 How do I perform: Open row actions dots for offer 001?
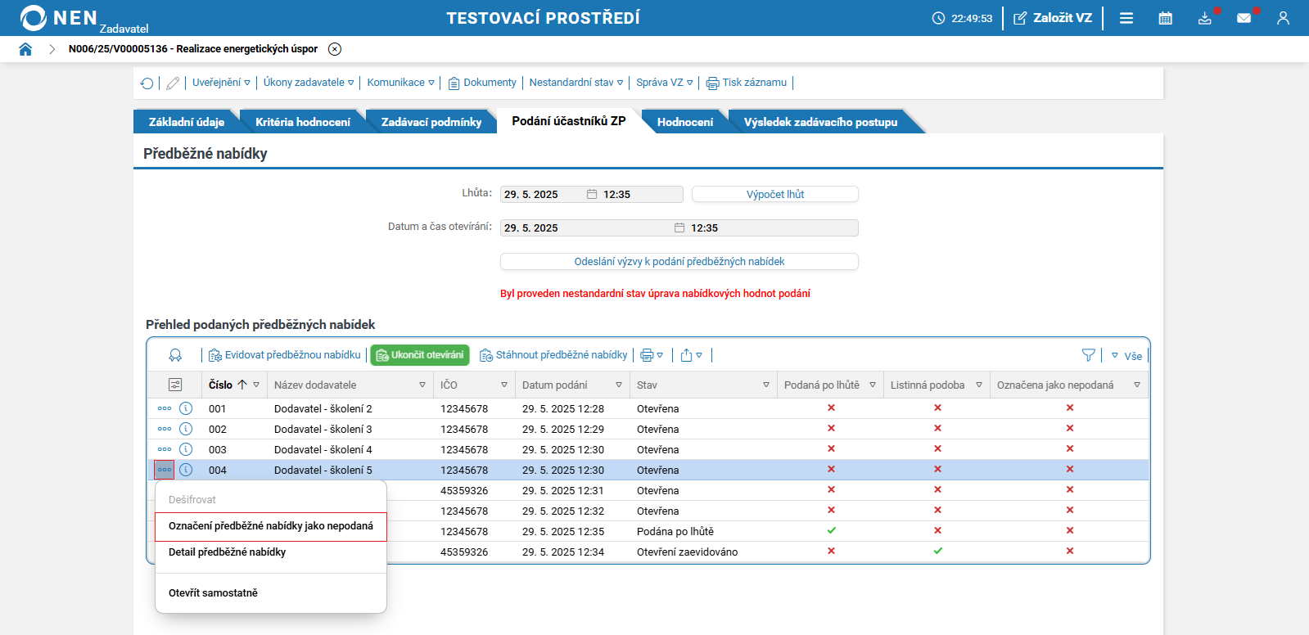[165, 408]
